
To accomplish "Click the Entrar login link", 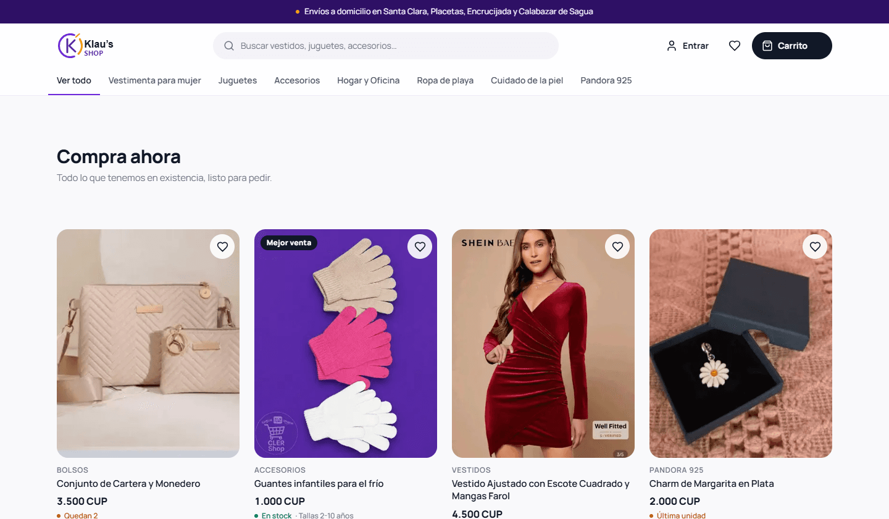I will tap(688, 46).
